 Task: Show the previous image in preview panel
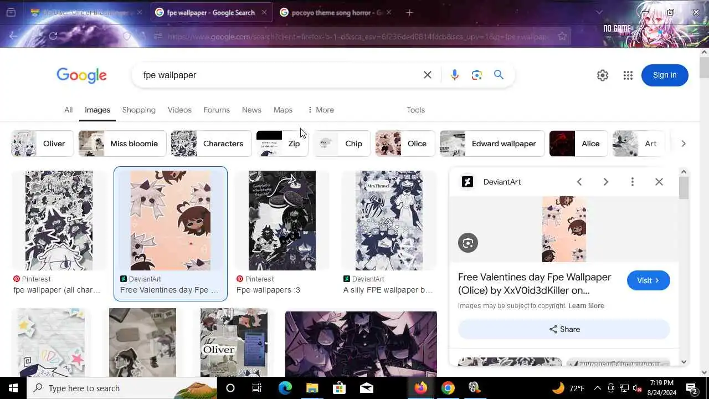(579, 182)
